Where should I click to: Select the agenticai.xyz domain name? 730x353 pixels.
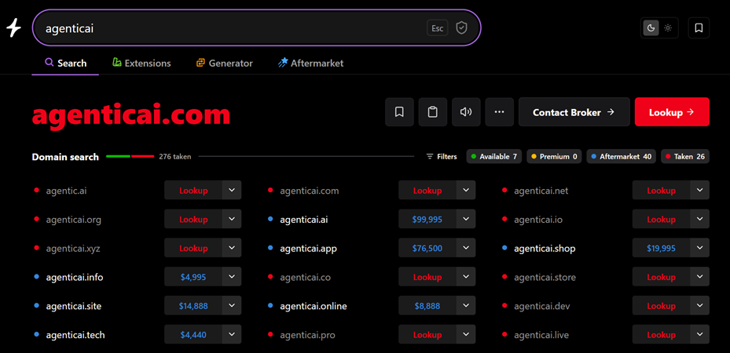73,249
